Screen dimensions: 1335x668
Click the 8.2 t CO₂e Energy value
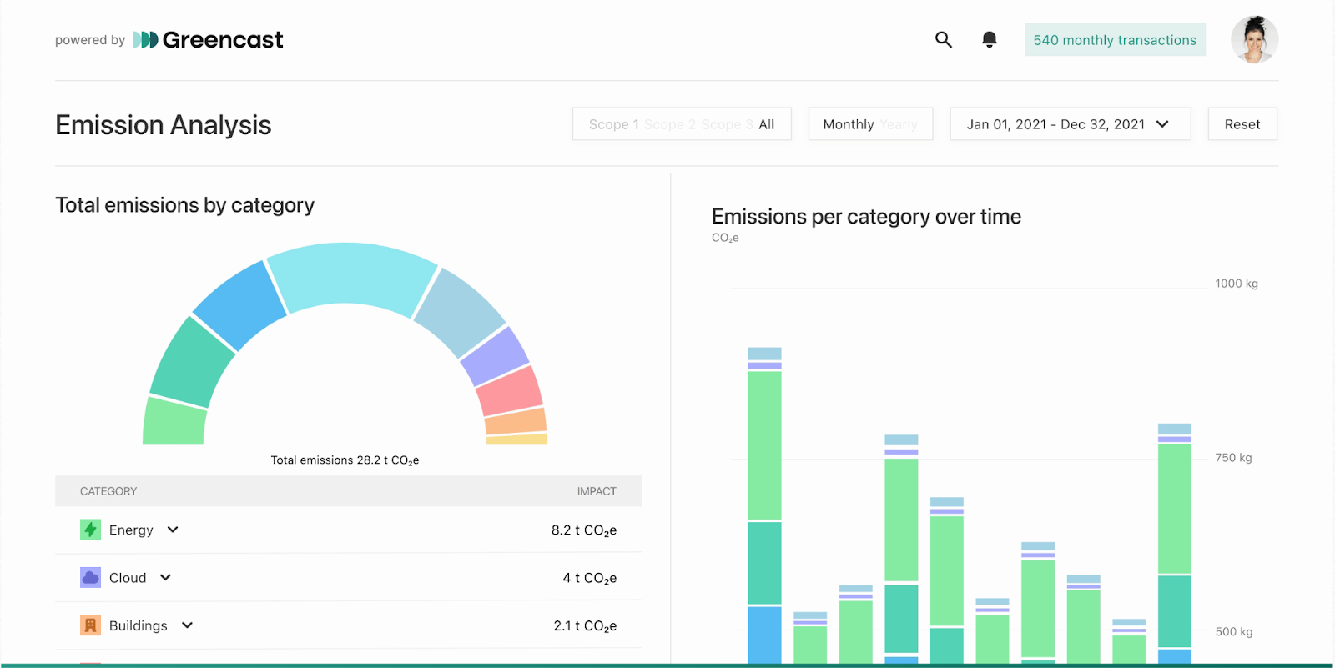click(x=584, y=530)
